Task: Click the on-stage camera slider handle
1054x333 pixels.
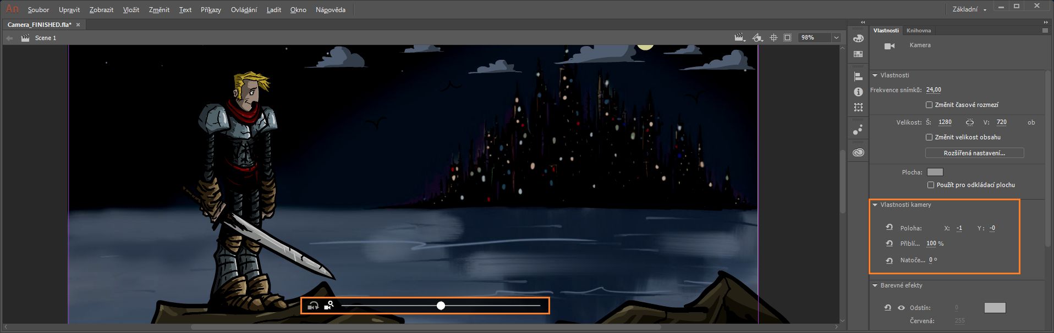Action: pyautogui.click(x=441, y=306)
